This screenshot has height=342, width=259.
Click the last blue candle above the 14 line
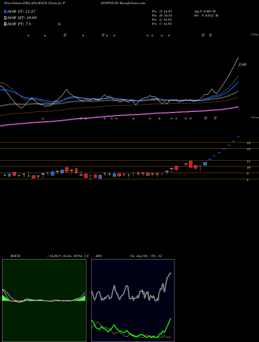[x=238, y=137]
